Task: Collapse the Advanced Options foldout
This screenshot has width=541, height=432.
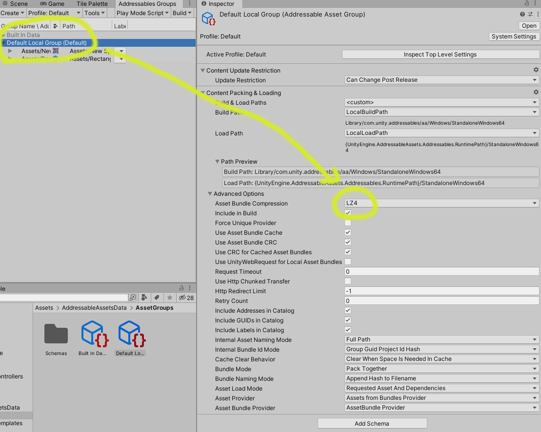Action: pyautogui.click(x=210, y=194)
